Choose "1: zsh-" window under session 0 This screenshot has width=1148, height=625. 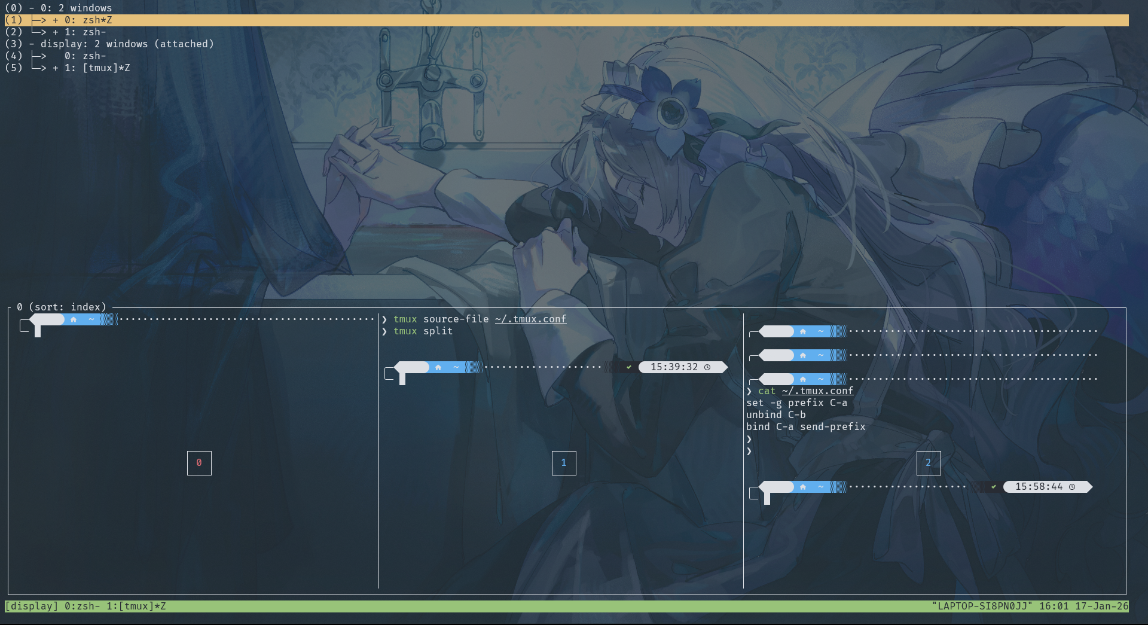[86, 32]
